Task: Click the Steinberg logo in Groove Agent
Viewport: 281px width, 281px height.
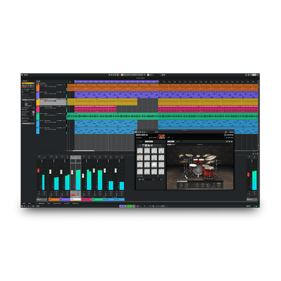Action: click(x=229, y=135)
